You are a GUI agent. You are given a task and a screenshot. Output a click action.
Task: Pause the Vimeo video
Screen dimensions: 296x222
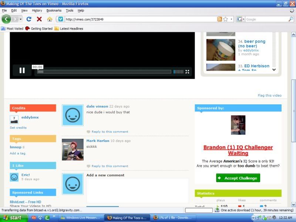coord(22,70)
